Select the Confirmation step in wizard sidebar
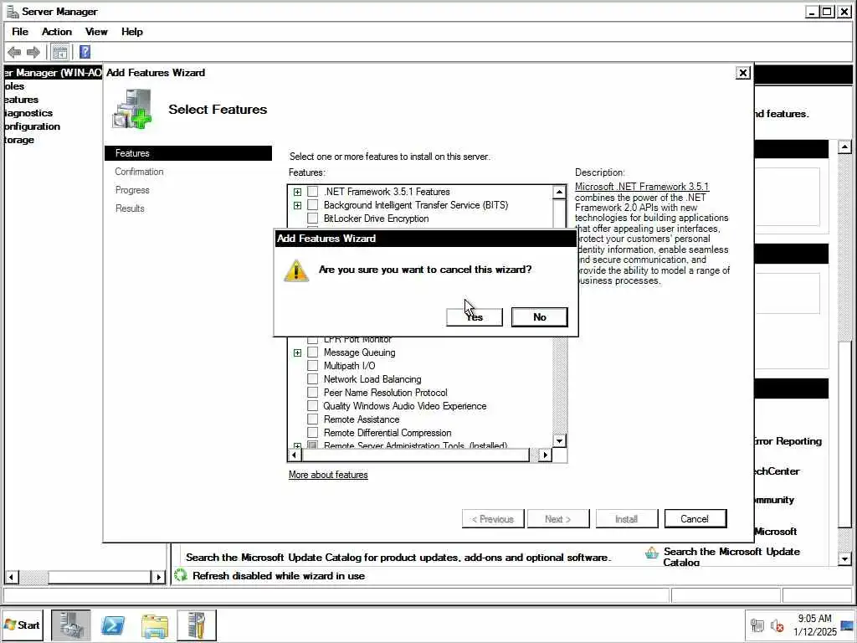This screenshot has width=857, height=643. 140,172
